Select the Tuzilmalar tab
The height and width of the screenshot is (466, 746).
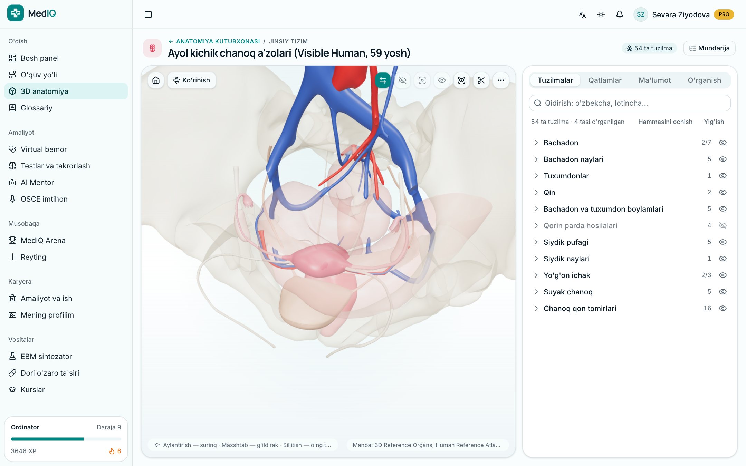tap(555, 80)
